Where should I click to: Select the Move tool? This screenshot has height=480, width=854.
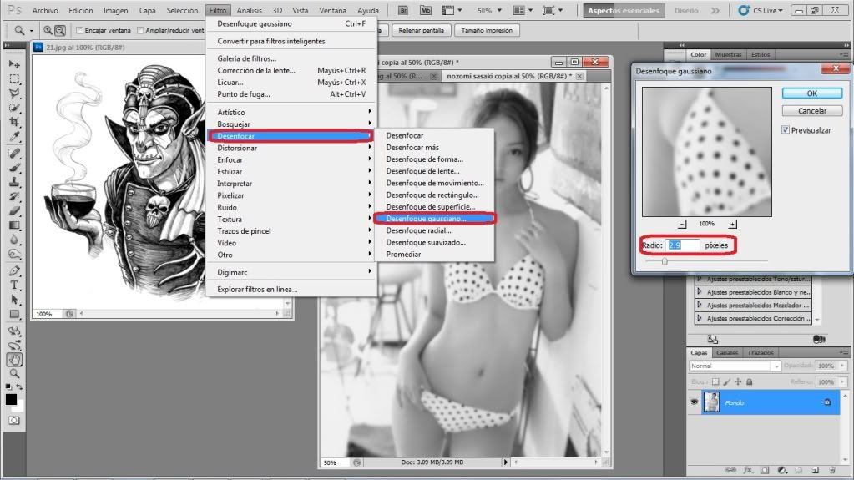pos(14,64)
